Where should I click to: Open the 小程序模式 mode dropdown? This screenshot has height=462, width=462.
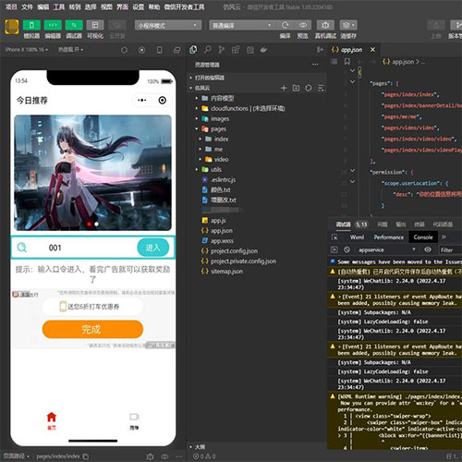point(168,25)
